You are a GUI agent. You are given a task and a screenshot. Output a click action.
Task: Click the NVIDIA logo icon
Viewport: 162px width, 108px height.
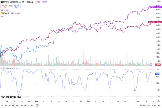(x=2, y=2)
